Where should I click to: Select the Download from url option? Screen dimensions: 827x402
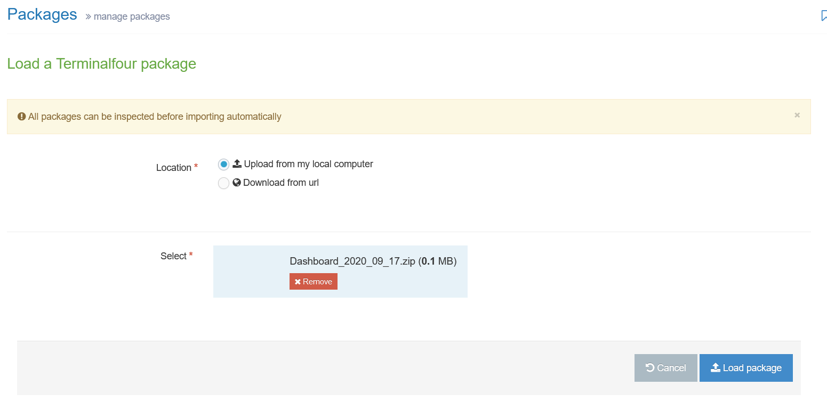coord(223,183)
